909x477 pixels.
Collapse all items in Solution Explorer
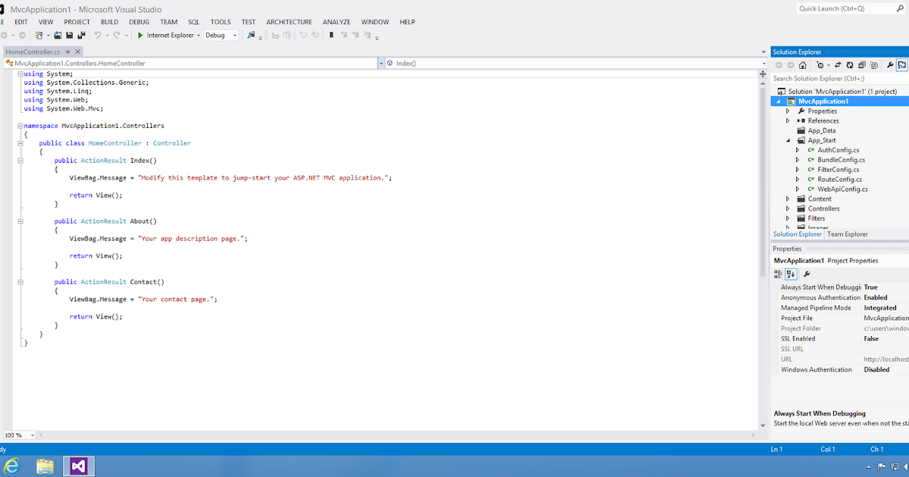pyautogui.click(x=862, y=65)
